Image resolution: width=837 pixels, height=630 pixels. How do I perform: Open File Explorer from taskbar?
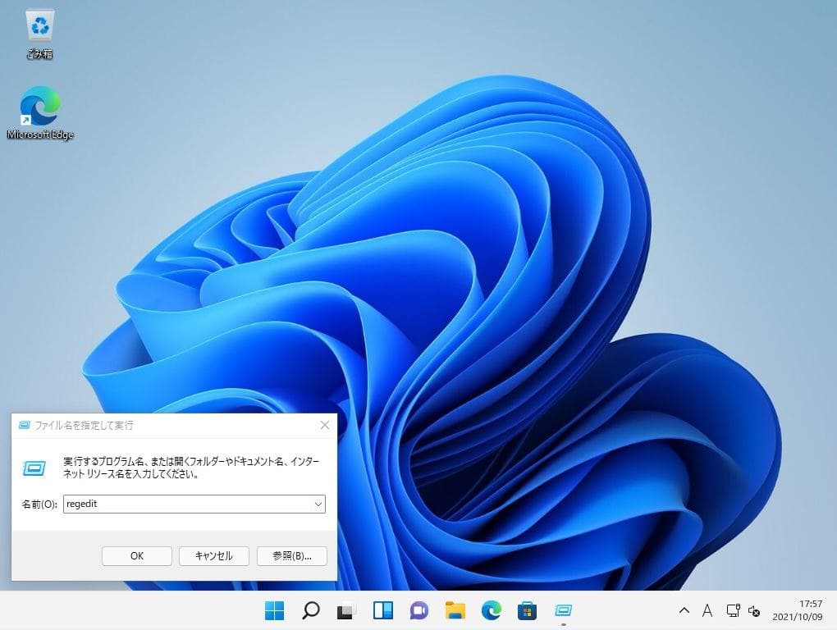455,610
